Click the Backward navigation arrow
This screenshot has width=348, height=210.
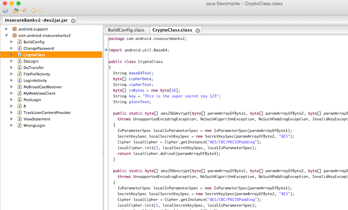pyautogui.click(x=34, y=10)
